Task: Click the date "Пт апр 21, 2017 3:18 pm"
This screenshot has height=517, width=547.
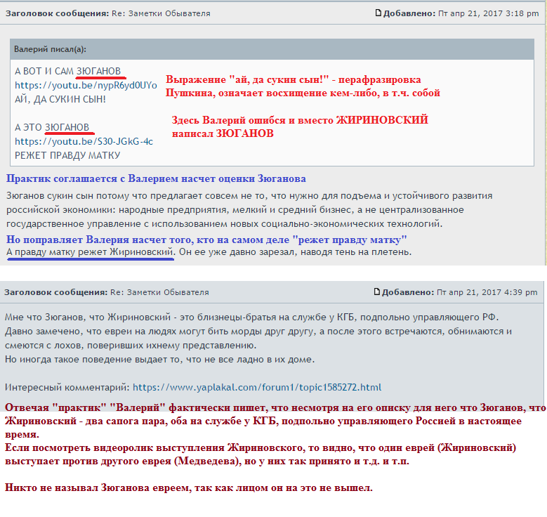Action: click(489, 13)
